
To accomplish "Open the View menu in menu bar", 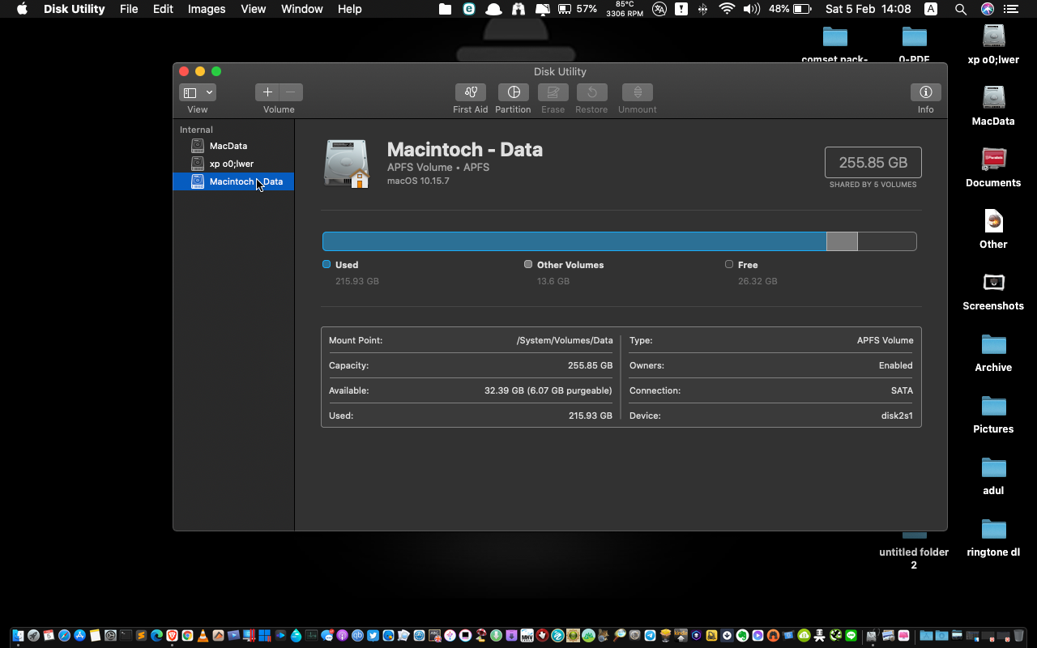I will tap(254, 9).
